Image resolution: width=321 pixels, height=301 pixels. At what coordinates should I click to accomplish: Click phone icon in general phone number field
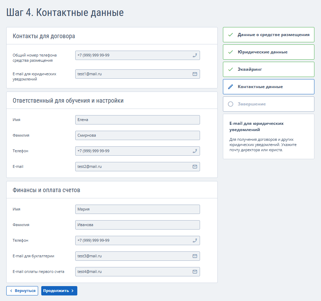(x=195, y=55)
